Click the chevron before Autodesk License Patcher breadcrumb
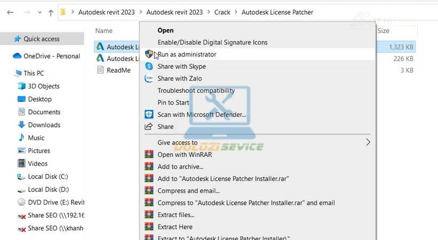438x240 pixels. (x=236, y=12)
